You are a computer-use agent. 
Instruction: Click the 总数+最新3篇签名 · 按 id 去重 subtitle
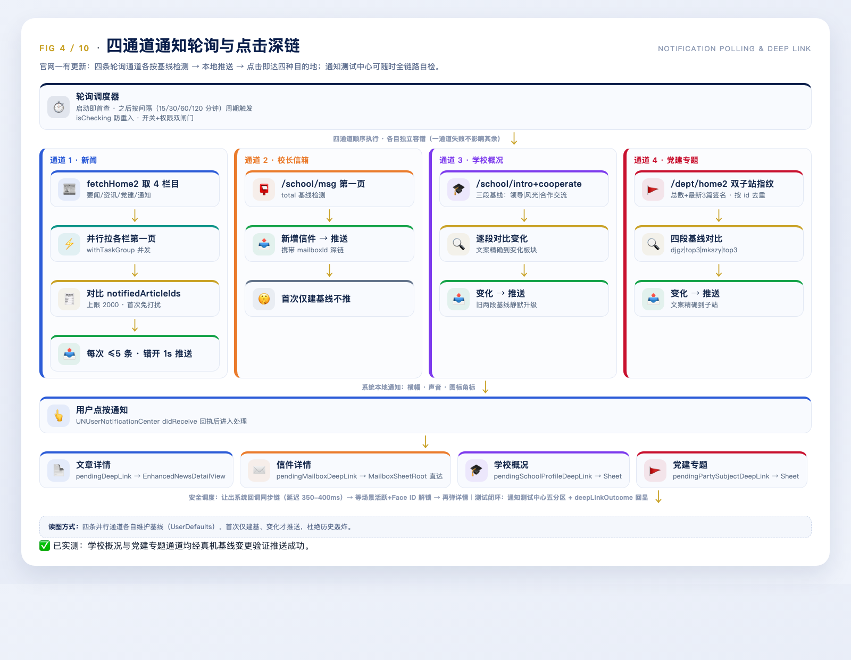click(x=718, y=195)
